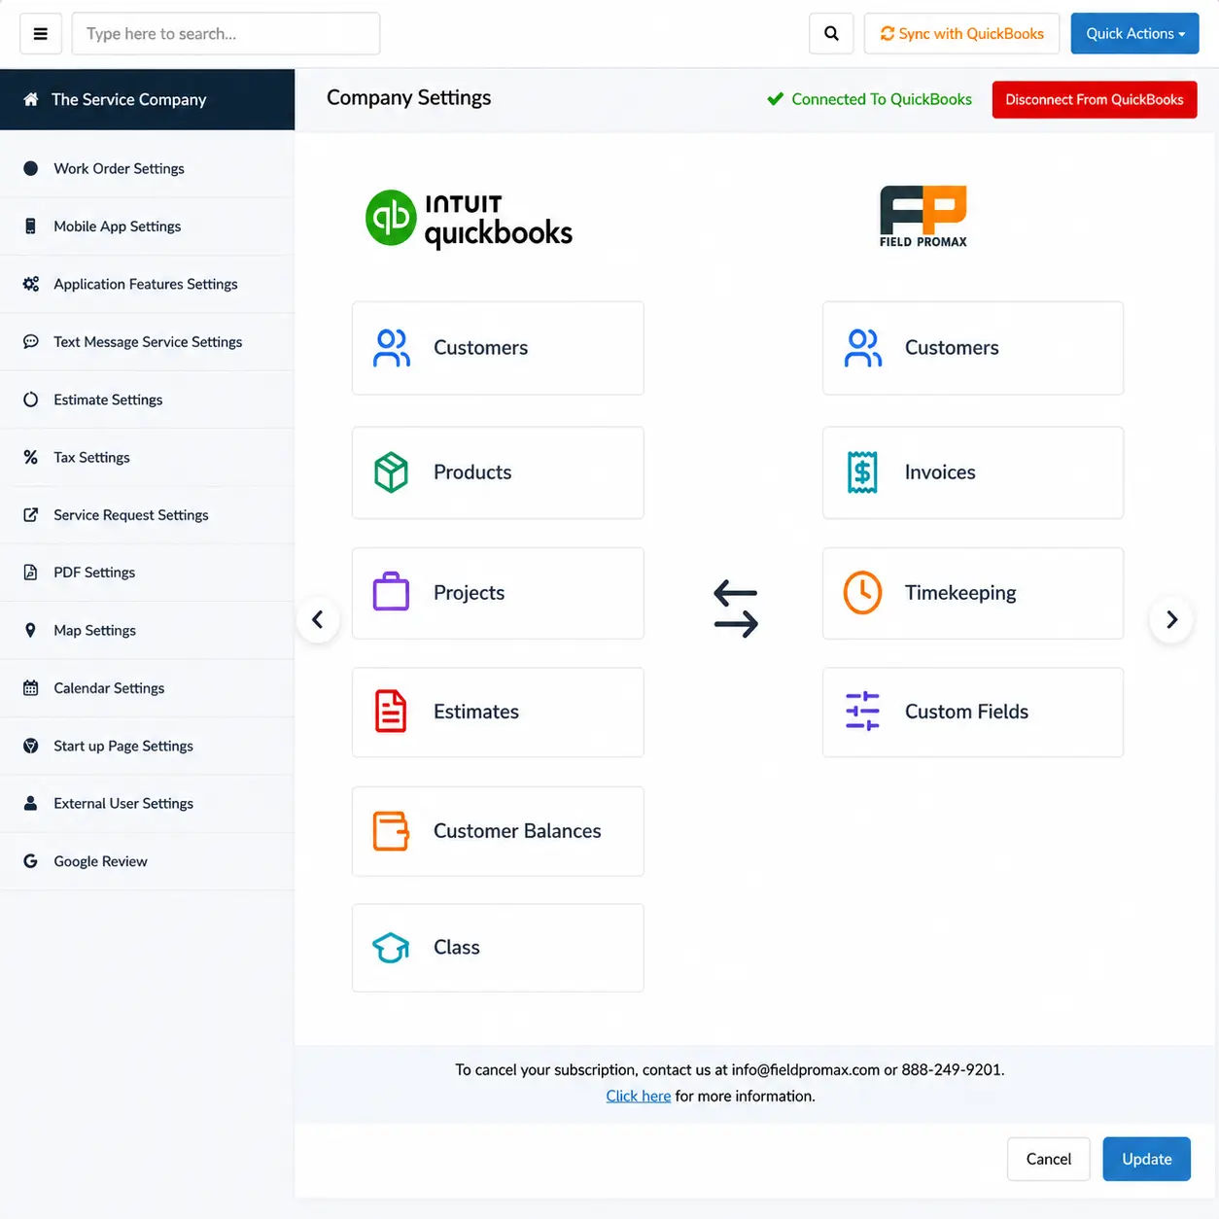
Task: Click the Timekeeping card label
Action: pos(960,593)
